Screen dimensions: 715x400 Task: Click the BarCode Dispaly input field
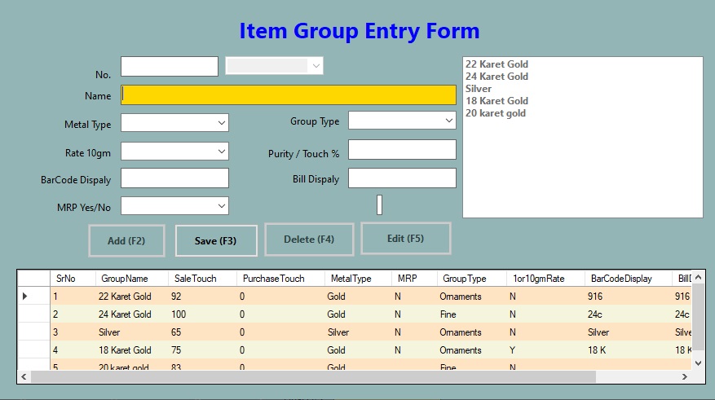click(x=174, y=178)
